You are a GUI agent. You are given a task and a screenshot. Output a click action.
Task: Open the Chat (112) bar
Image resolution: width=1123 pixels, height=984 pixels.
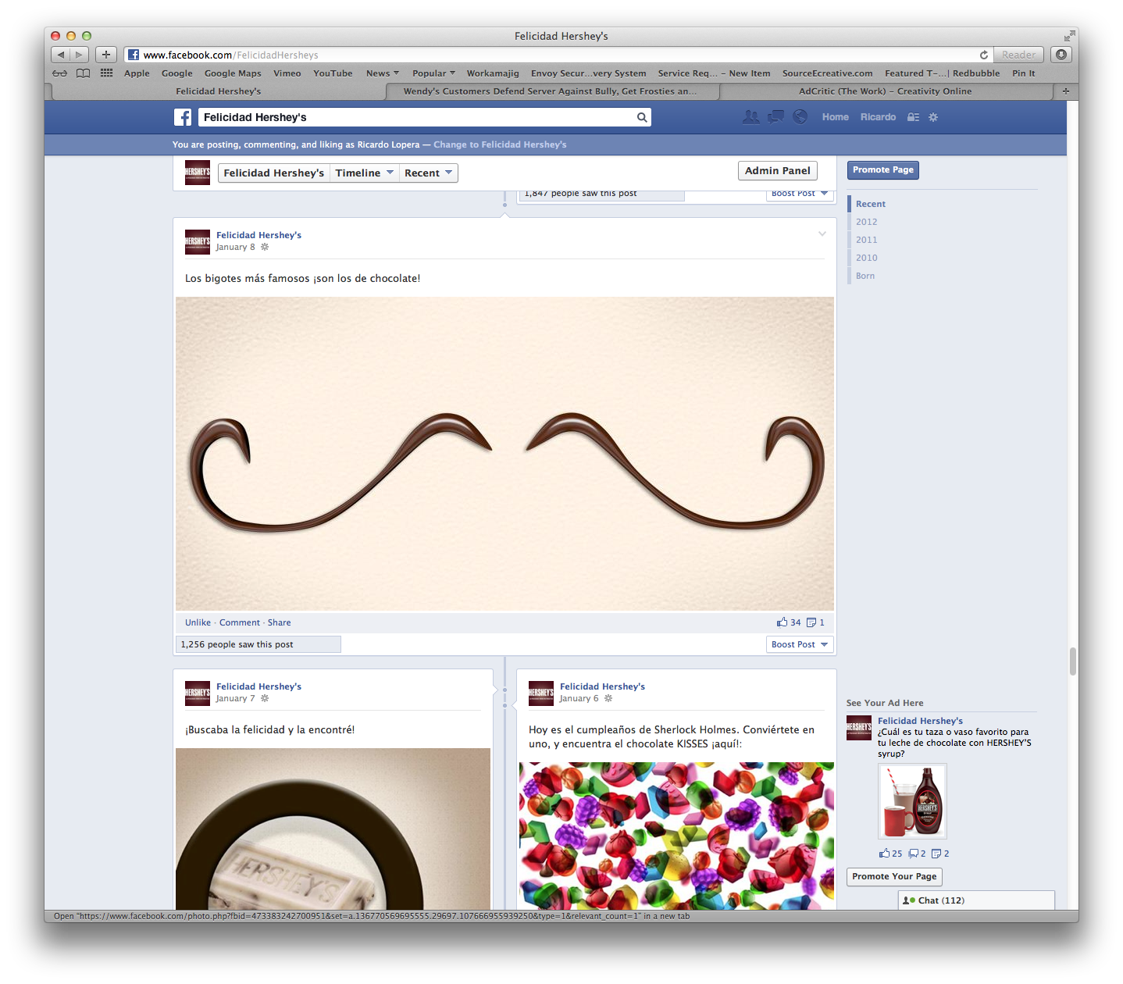[x=976, y=900]
